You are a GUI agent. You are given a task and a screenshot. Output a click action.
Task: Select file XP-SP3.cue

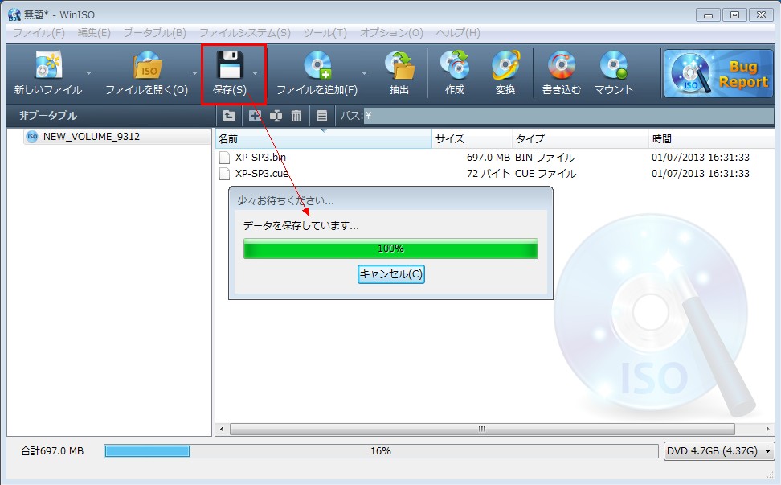[x=262, y=174]
